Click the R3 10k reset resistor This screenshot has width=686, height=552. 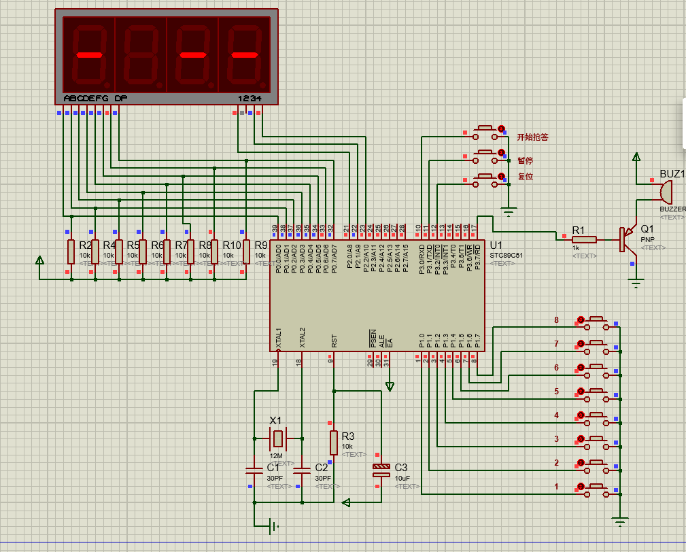(333, 442)
